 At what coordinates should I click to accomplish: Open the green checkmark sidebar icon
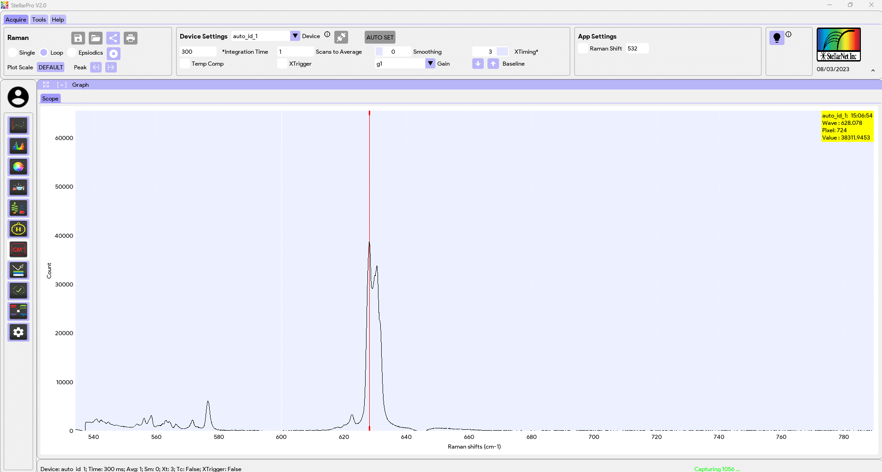18,291
